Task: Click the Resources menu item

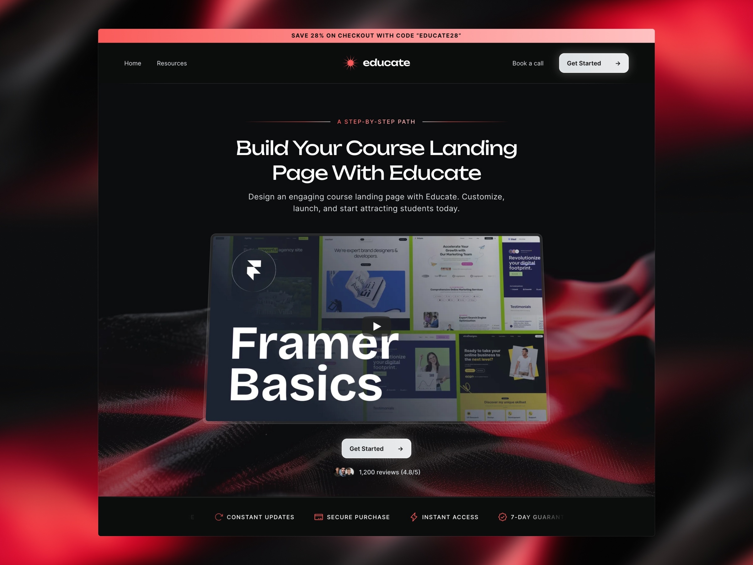Action: 171,63
